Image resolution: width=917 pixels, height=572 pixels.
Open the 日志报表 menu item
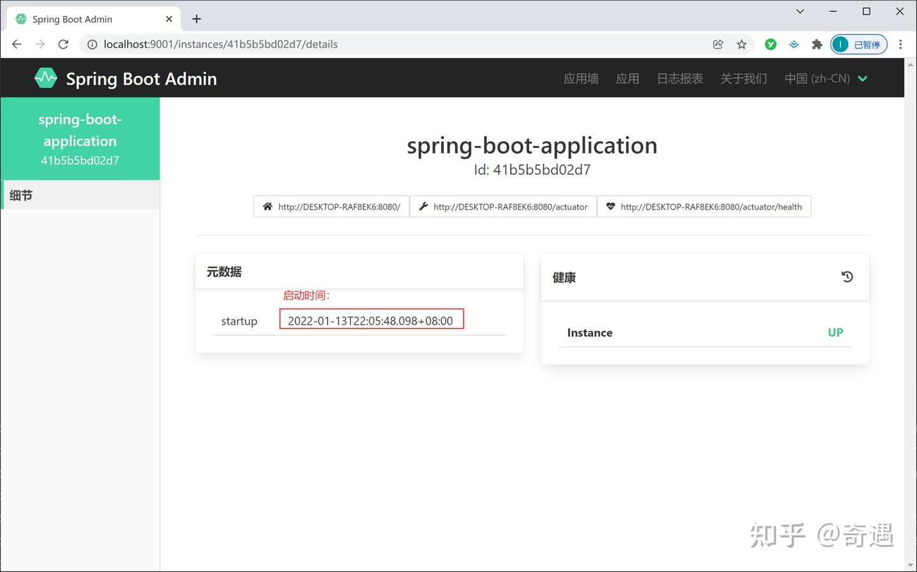point(679,78)
